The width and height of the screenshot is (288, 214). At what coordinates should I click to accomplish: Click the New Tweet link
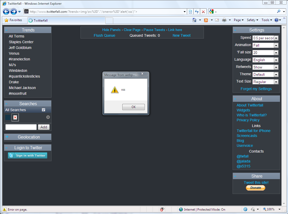[181, 35]
